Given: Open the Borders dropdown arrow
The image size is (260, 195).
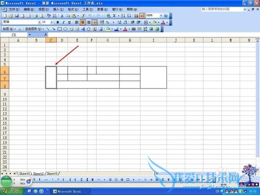Looking at the screenshot, I should 150,22.
